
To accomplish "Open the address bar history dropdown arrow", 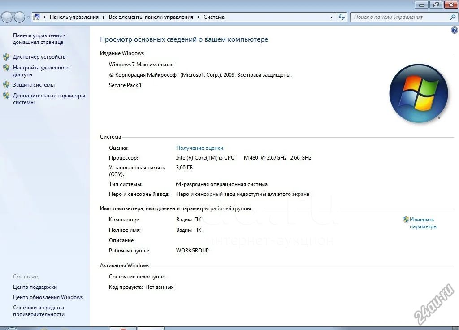I will pos(331,17).
